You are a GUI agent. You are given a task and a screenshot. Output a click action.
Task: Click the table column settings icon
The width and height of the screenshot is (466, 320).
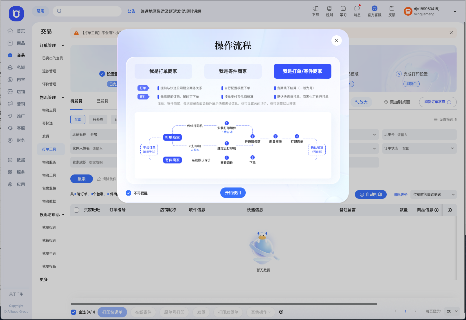click(450, 210)
